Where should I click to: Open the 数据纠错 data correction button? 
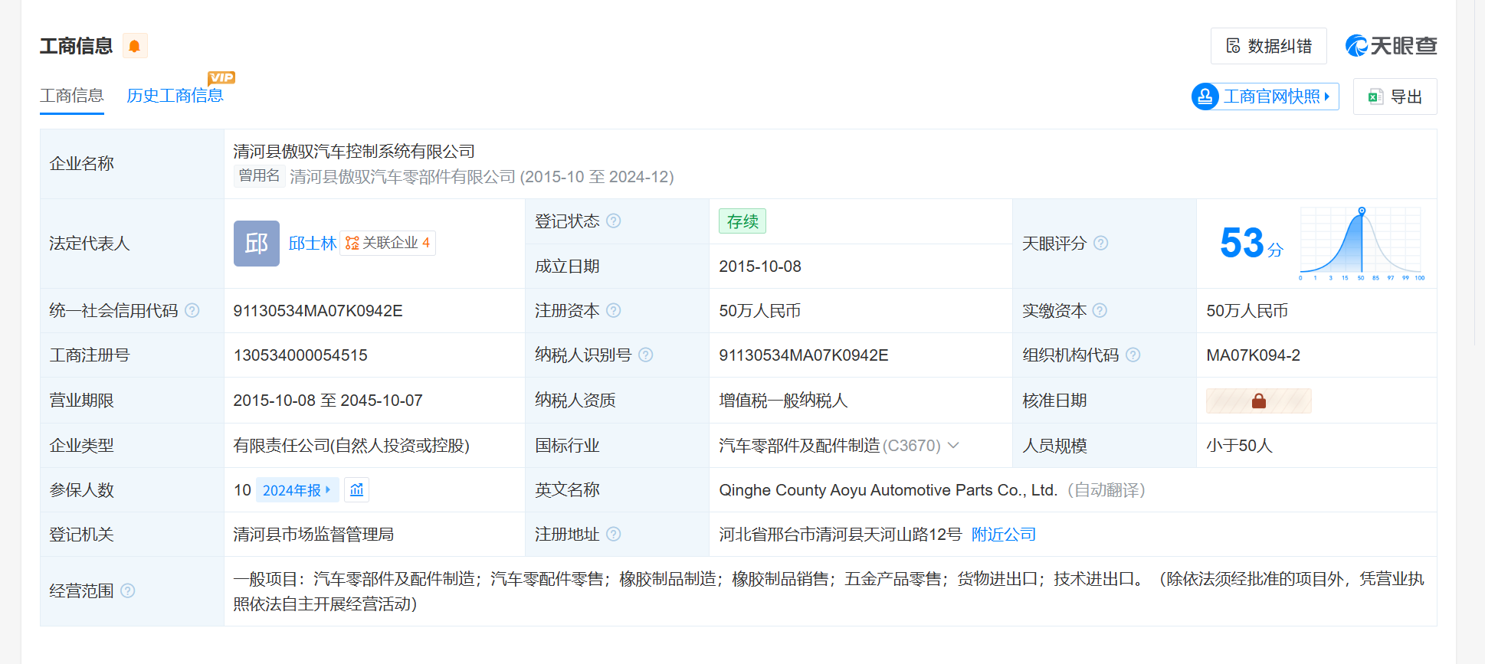tap(1268, 46)
